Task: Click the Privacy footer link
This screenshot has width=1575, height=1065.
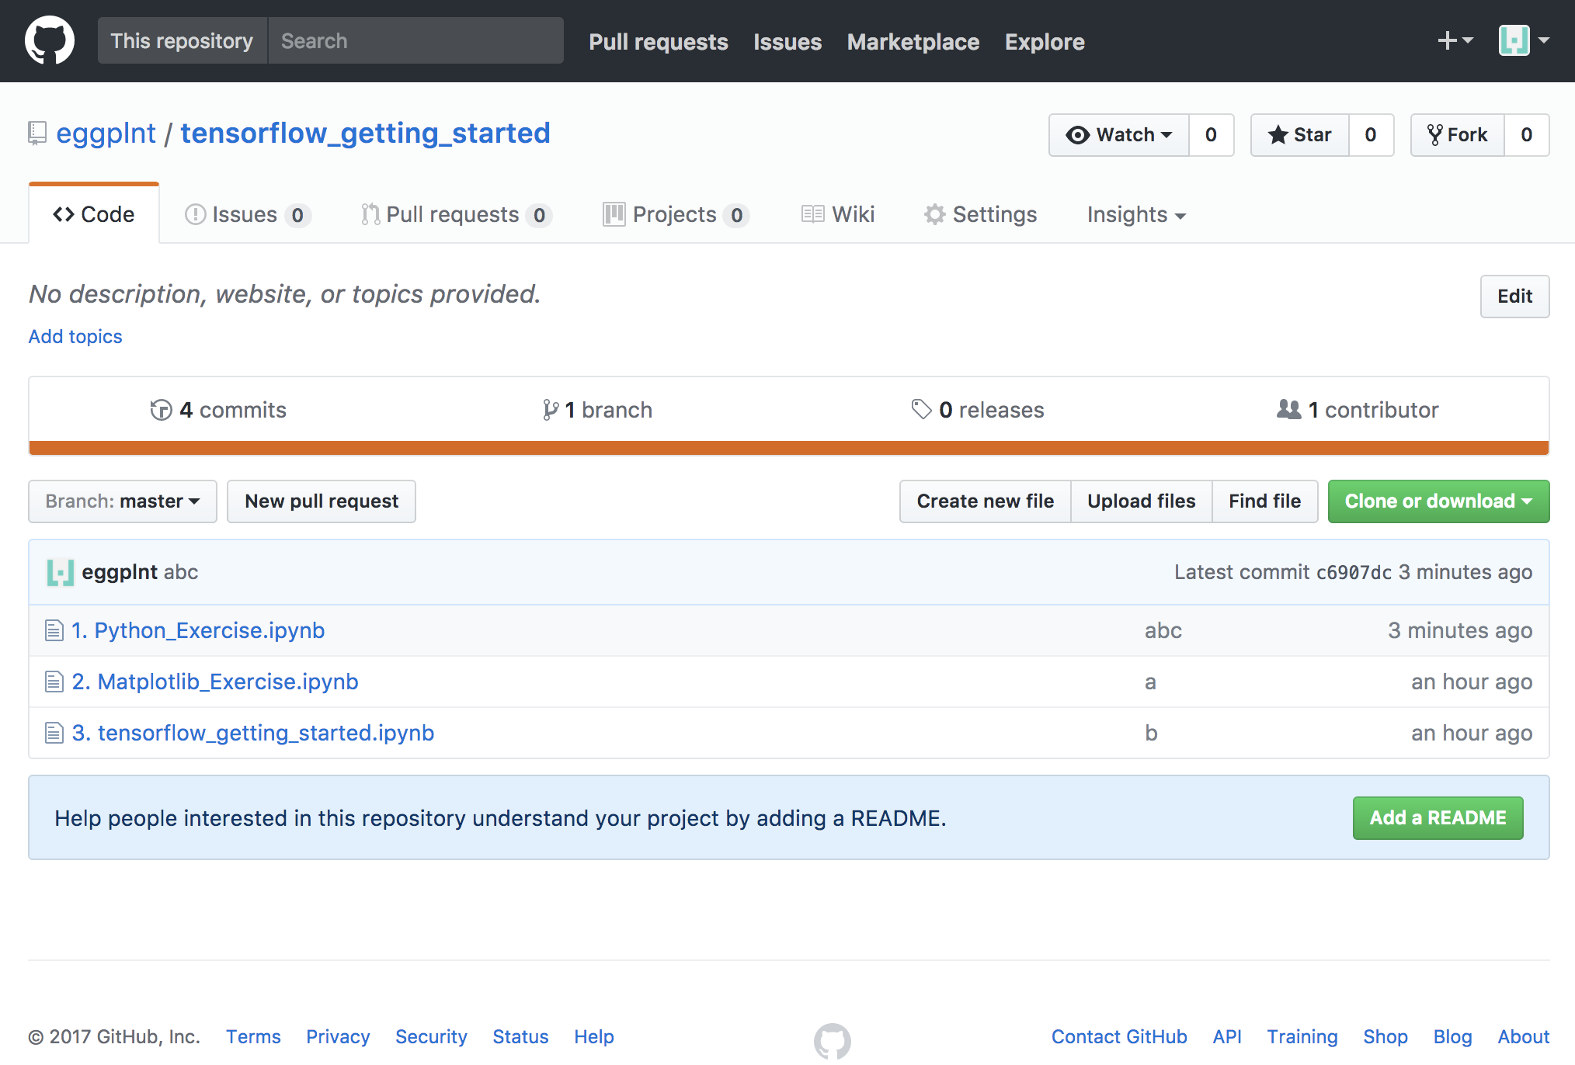Action: tap(338, 1037)
